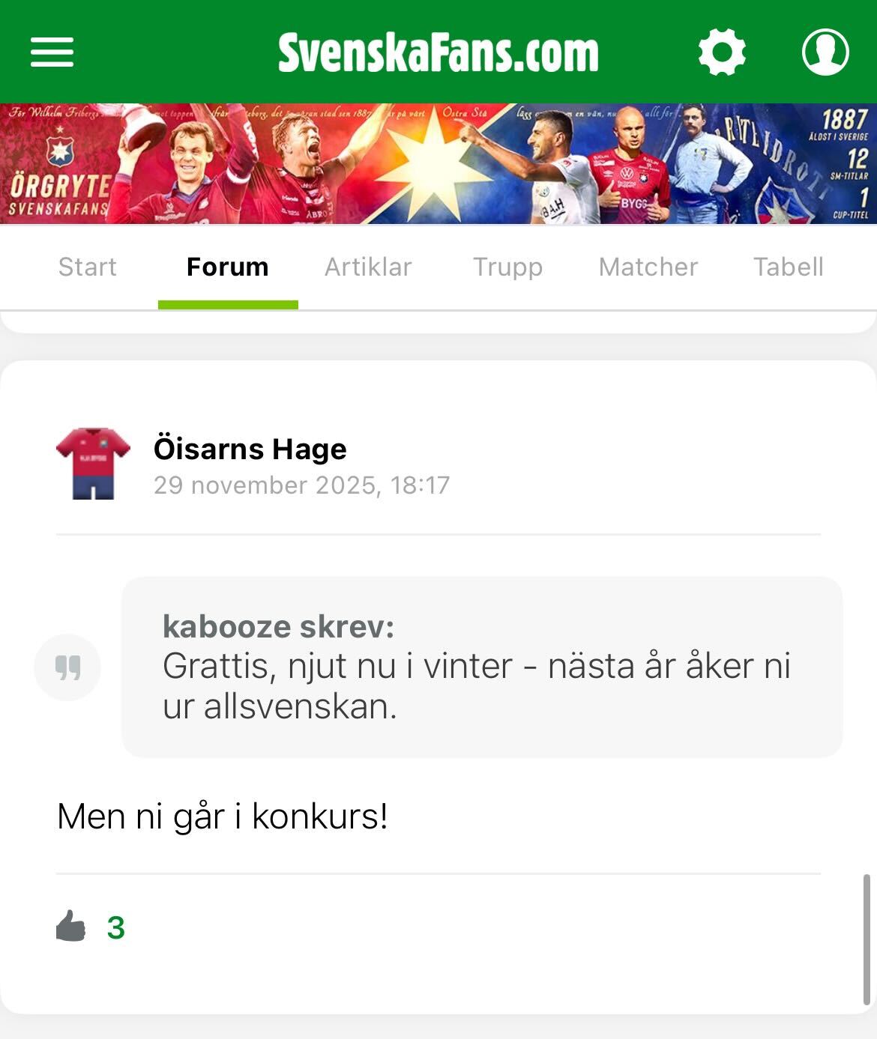Open the Trupp tab
Viewport: 877px width, 1039px height.
click(507, 267)
